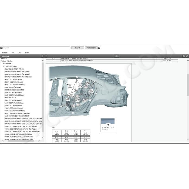Expand Vehicle Exterior tree node

point(7,61)
